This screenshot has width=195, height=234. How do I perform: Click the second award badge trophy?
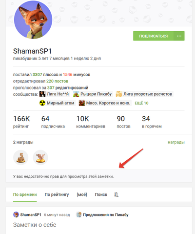[x=40, y=157]
